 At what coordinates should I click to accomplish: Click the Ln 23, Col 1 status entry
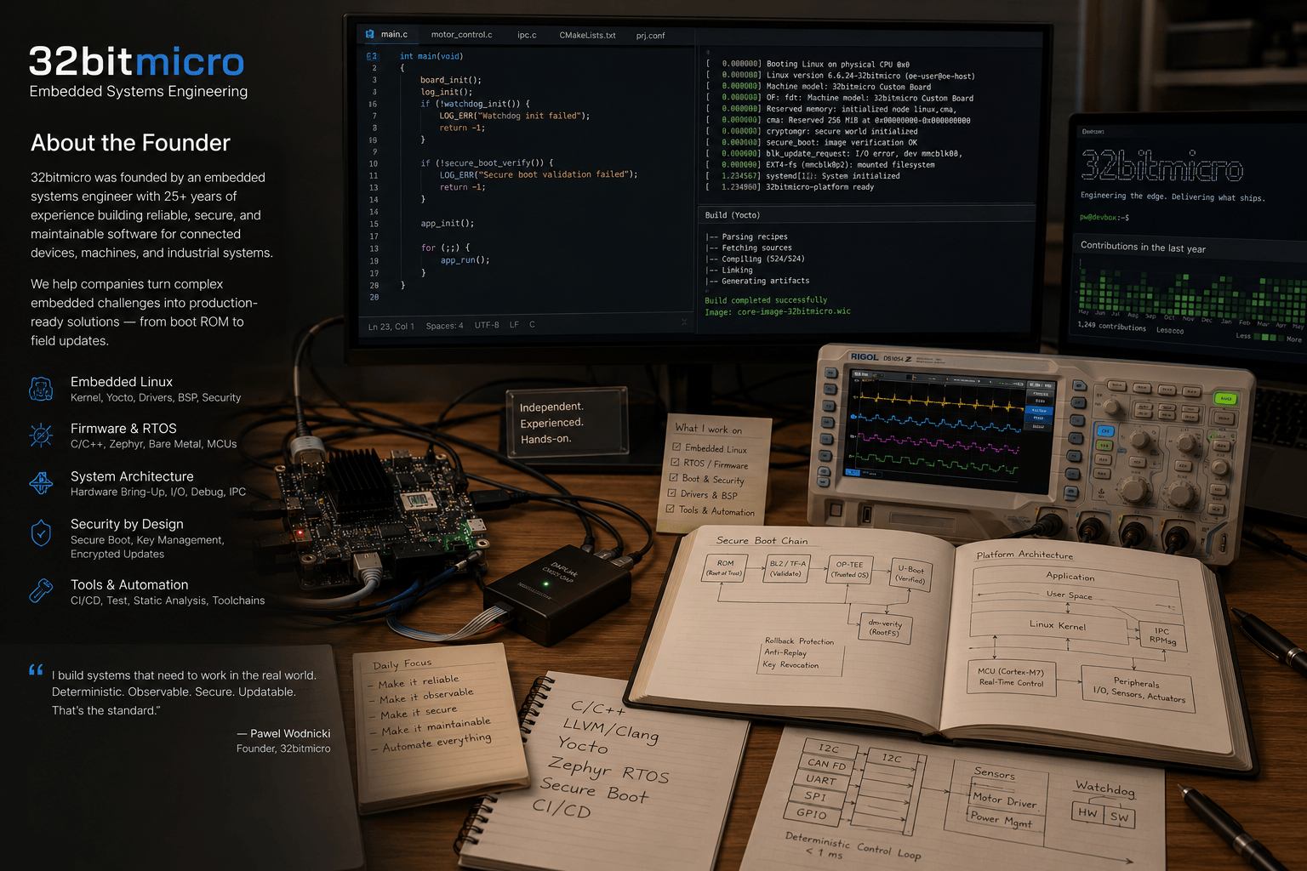coord(391,327)
